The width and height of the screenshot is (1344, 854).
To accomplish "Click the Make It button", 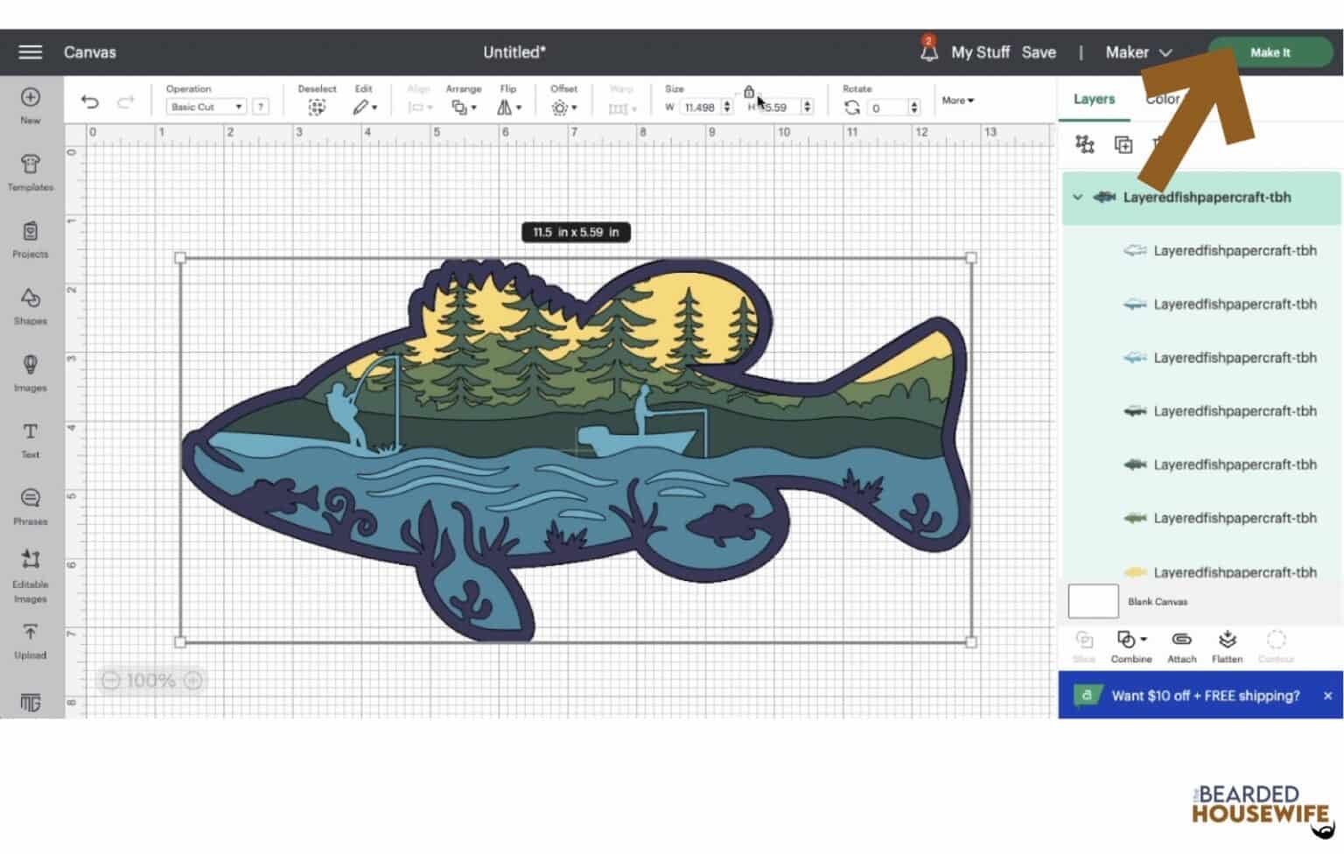I will point(1270,52).
